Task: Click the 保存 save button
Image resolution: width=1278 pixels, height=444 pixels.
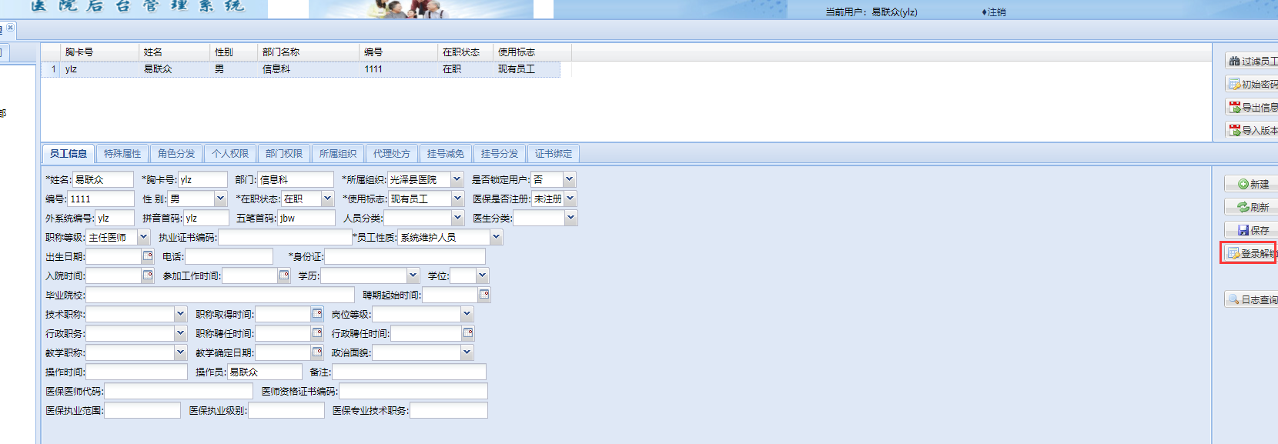Action: [x=1252, y=230]
